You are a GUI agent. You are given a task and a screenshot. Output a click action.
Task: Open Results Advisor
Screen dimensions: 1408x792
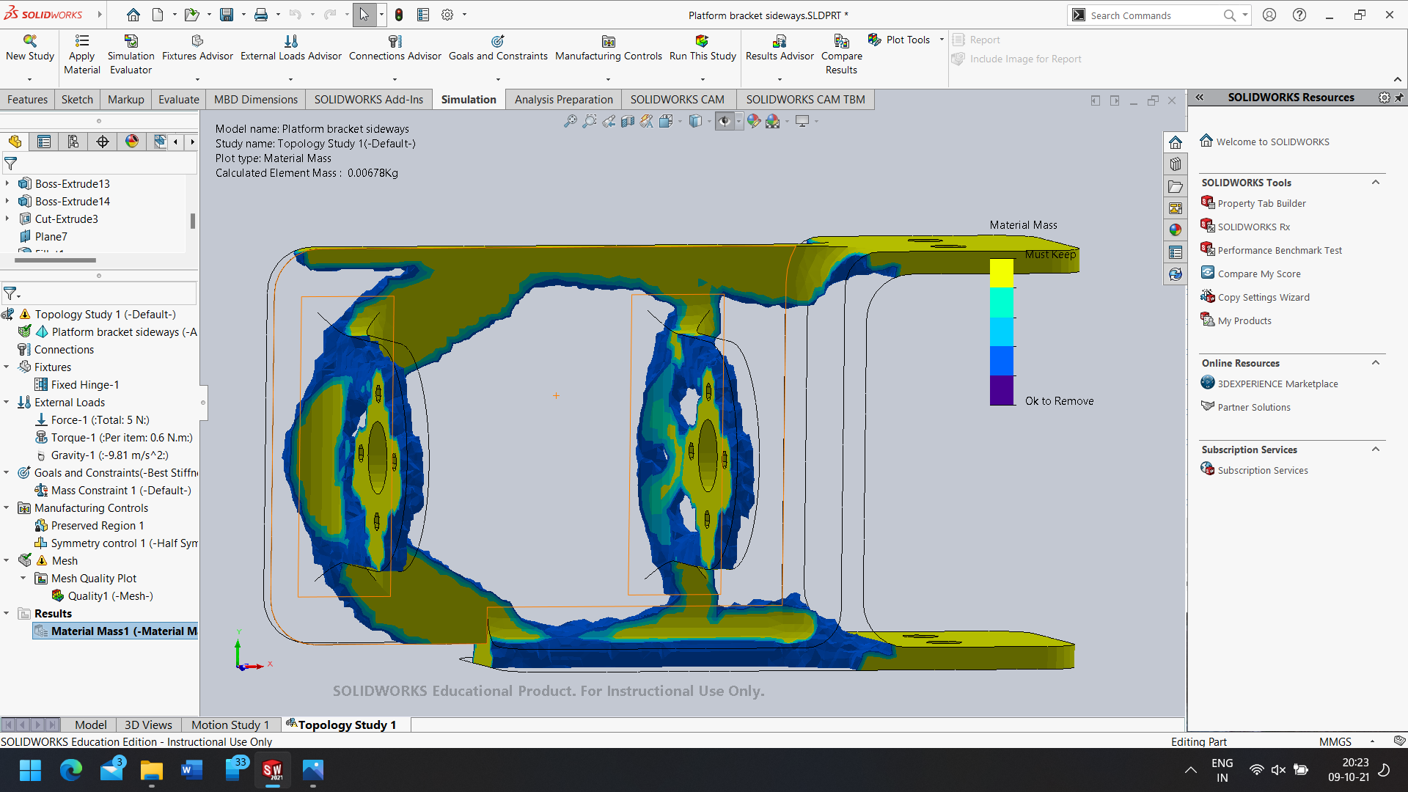click(x=780, y=48)
